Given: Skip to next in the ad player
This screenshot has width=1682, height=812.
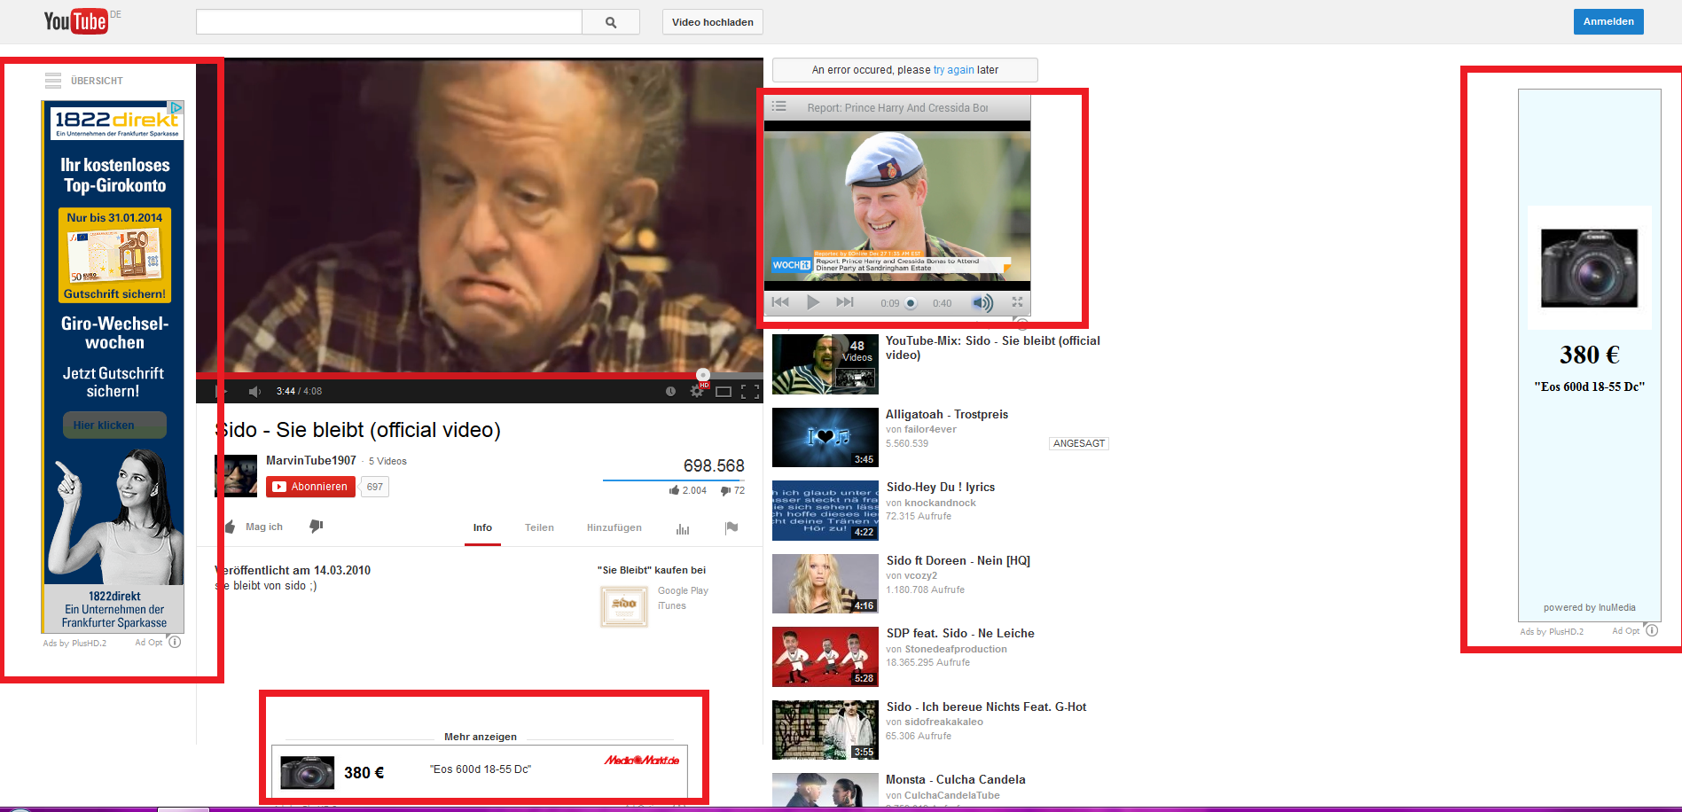Looking at the screenshot, I should pos(845,302).
